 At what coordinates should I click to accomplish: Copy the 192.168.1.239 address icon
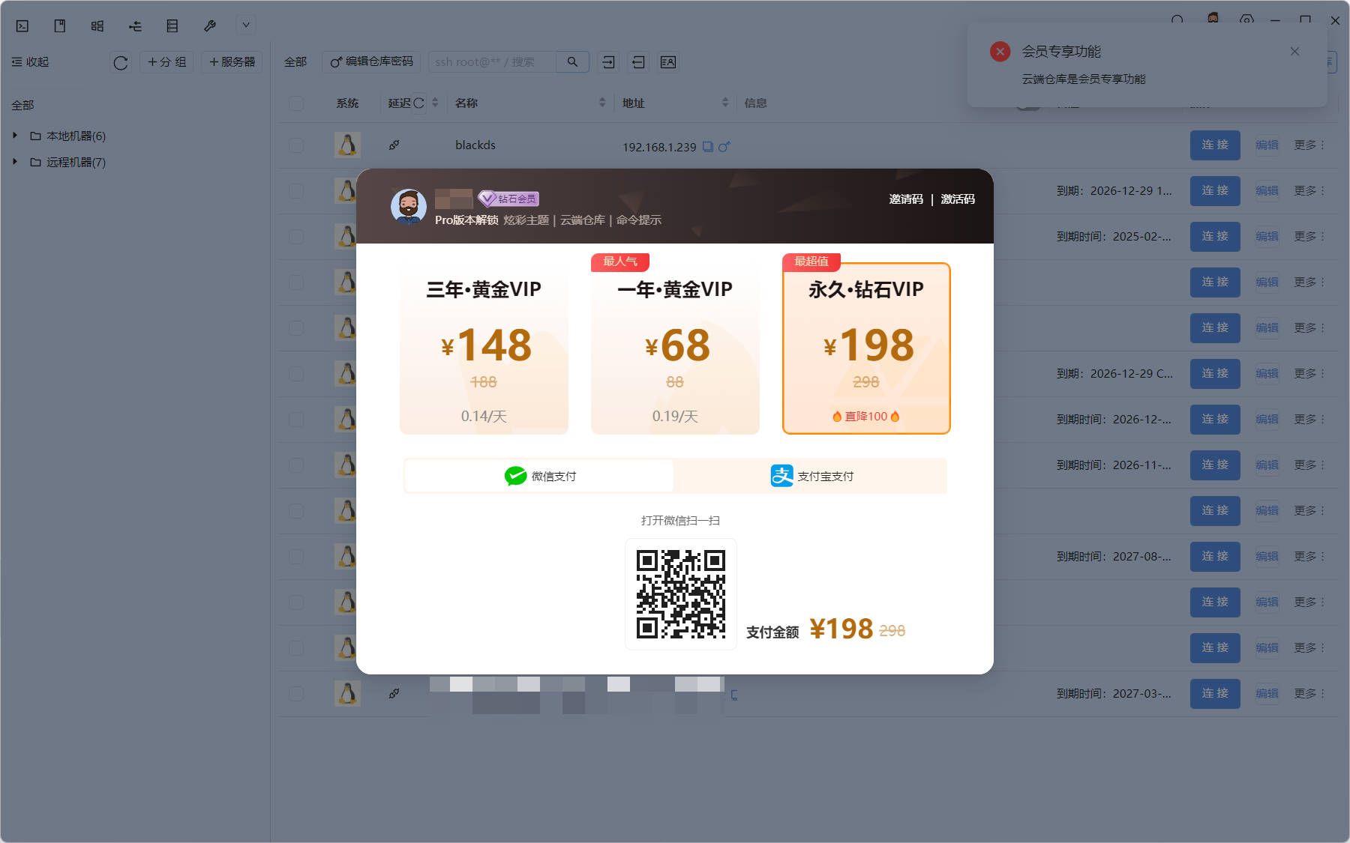coord(708,147)
